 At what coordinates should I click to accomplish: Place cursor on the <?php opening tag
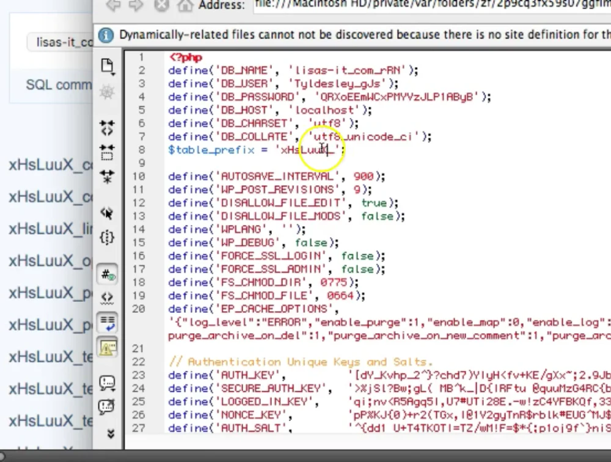186,57
